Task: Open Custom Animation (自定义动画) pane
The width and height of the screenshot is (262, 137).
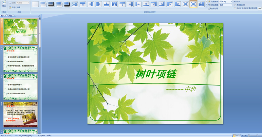Action: pyautogui.click(x=14, y=8)
